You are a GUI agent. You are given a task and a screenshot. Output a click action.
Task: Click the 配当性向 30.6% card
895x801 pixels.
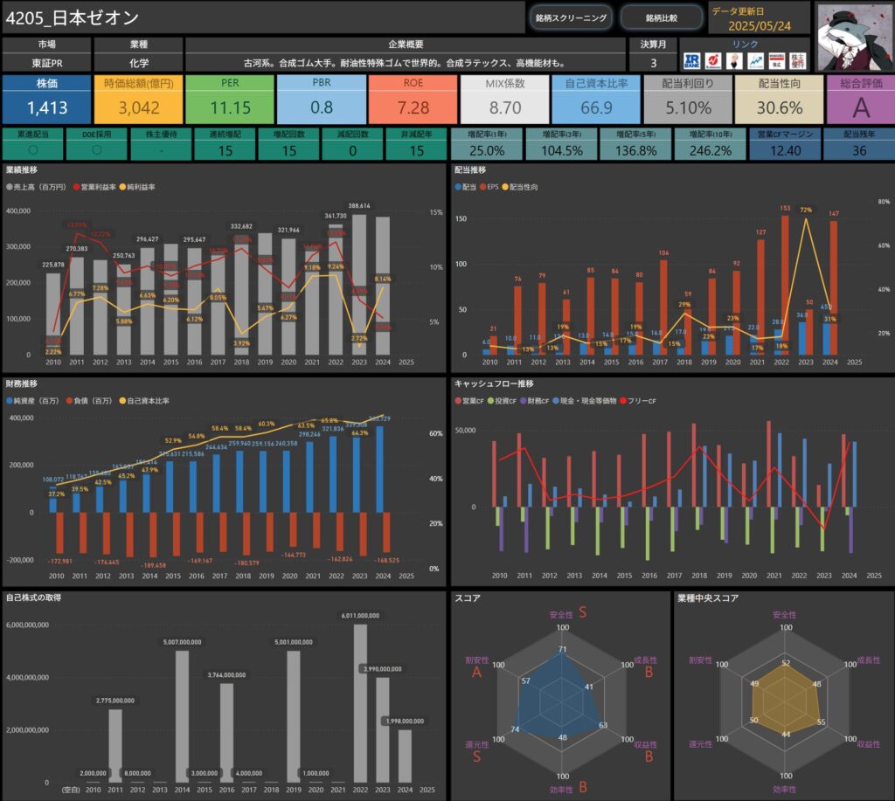point(779,100)
